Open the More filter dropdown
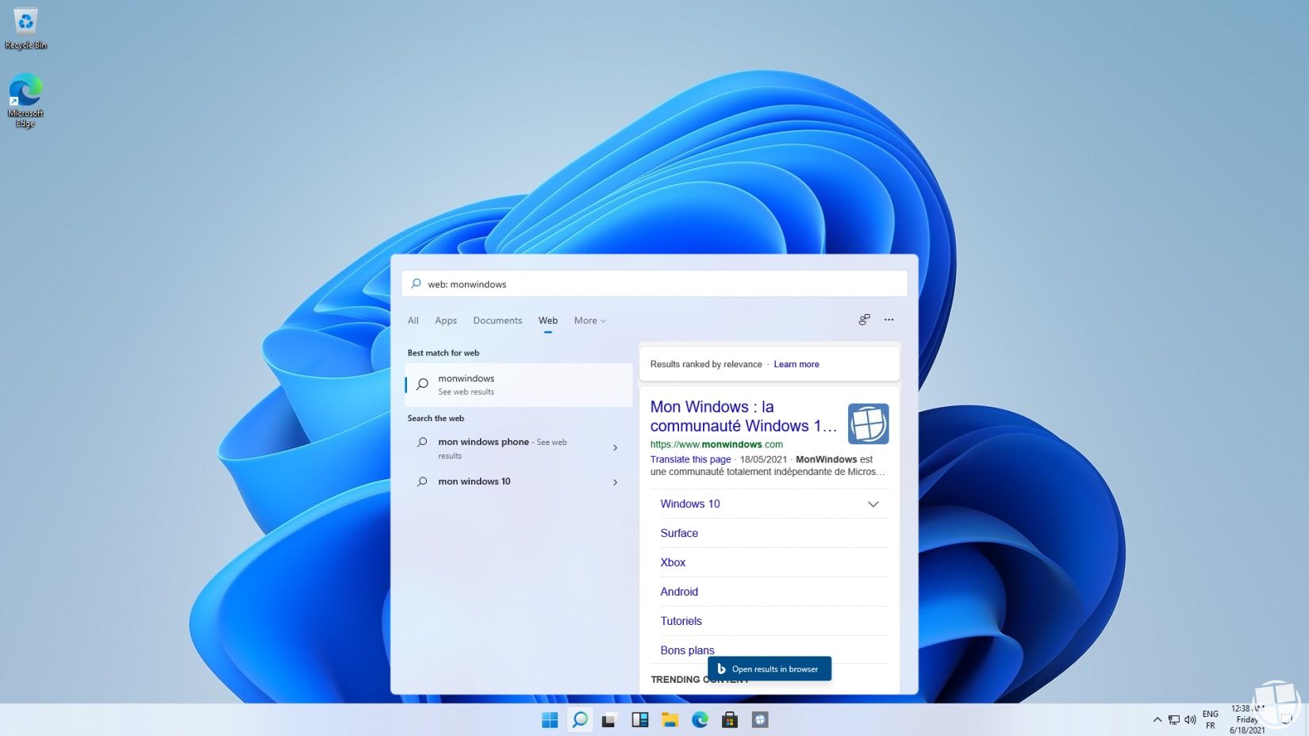The height and width of the screenshot is (736, 1309). click(589, 320)
